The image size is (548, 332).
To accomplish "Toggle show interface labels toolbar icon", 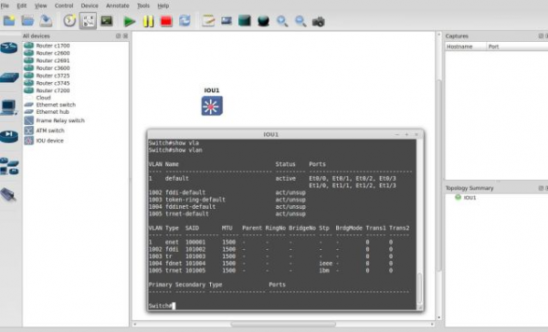I will pyautogui.click(x=88, y=21).
